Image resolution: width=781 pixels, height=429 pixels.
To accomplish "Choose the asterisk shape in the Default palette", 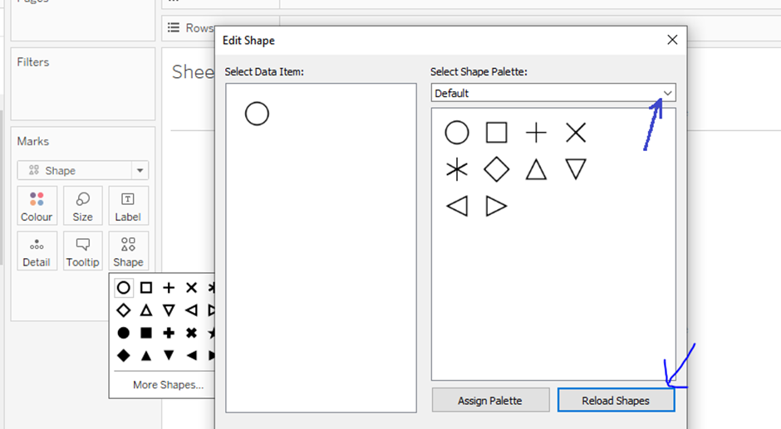I will pos(457,170).
